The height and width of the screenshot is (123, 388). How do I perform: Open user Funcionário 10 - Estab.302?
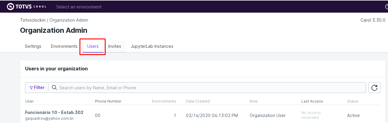point(54,112)
